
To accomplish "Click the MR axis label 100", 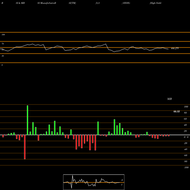I will coord(186,107).
